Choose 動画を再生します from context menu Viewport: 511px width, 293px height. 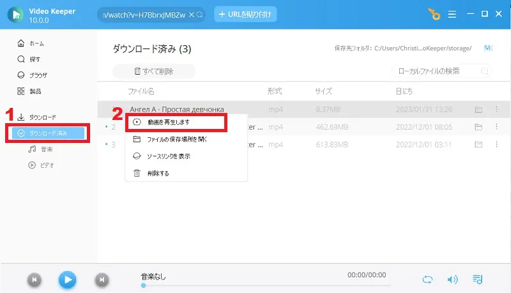tap(175, 121)
